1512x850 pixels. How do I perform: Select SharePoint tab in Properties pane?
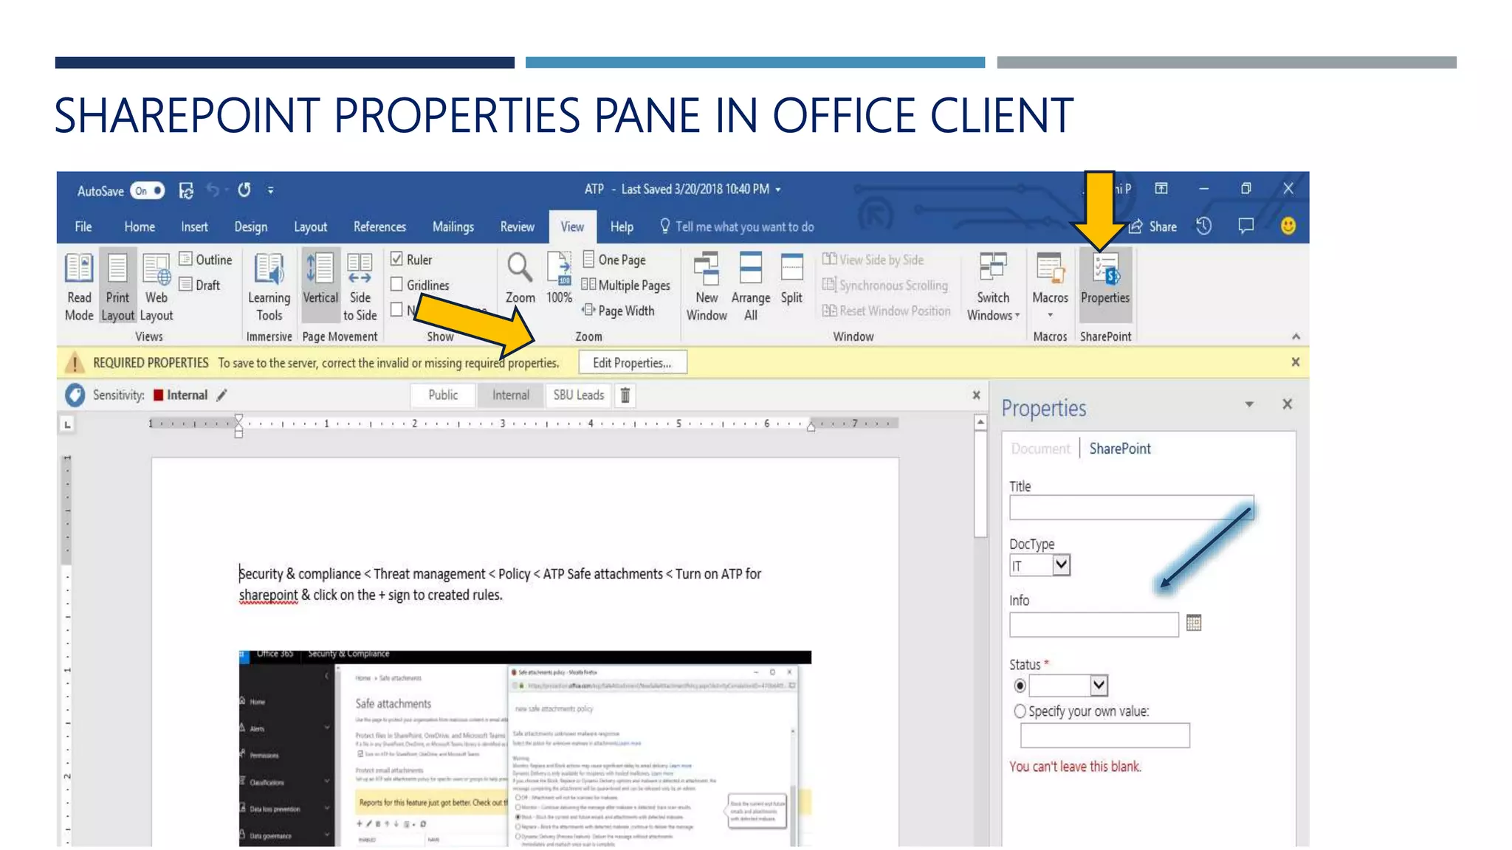click(1120, 449)
